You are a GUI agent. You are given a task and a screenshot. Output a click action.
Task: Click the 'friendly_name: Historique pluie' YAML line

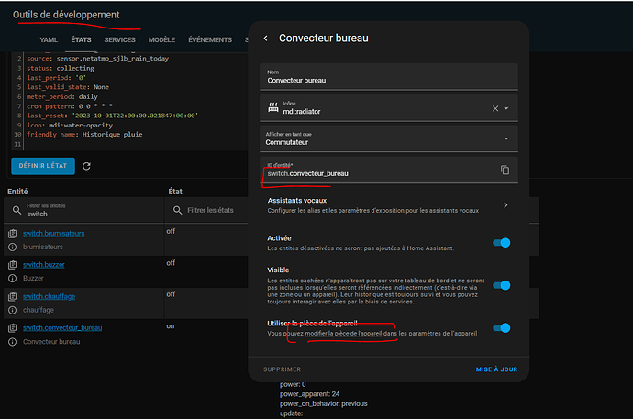coord(84,135)
